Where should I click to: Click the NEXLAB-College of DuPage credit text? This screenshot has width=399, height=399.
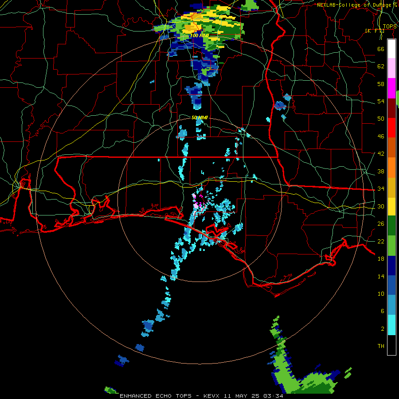357,5
